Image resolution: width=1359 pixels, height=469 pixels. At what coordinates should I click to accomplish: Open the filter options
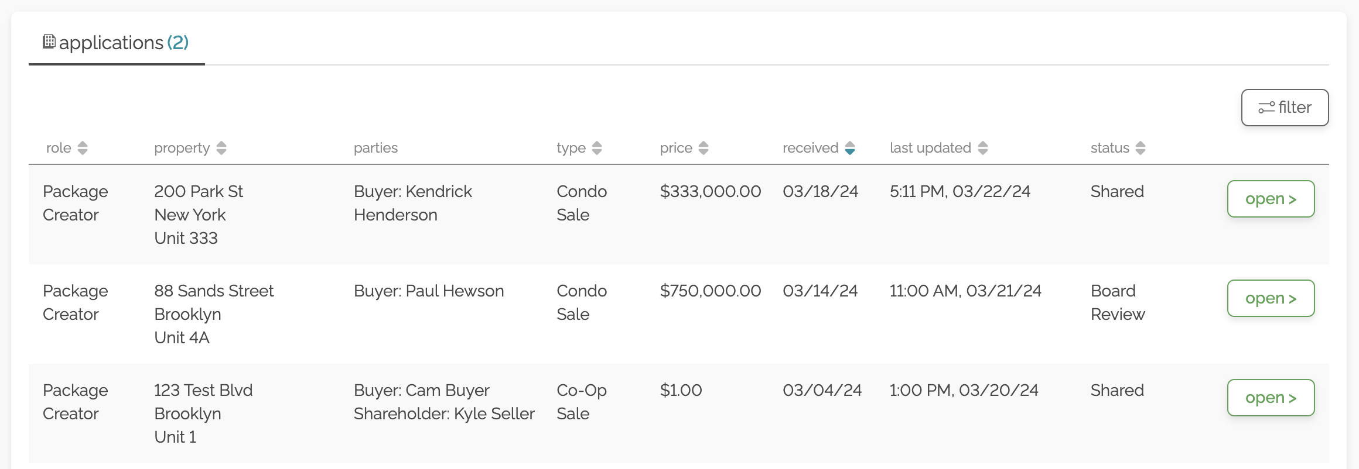(x=1285, y=108)
